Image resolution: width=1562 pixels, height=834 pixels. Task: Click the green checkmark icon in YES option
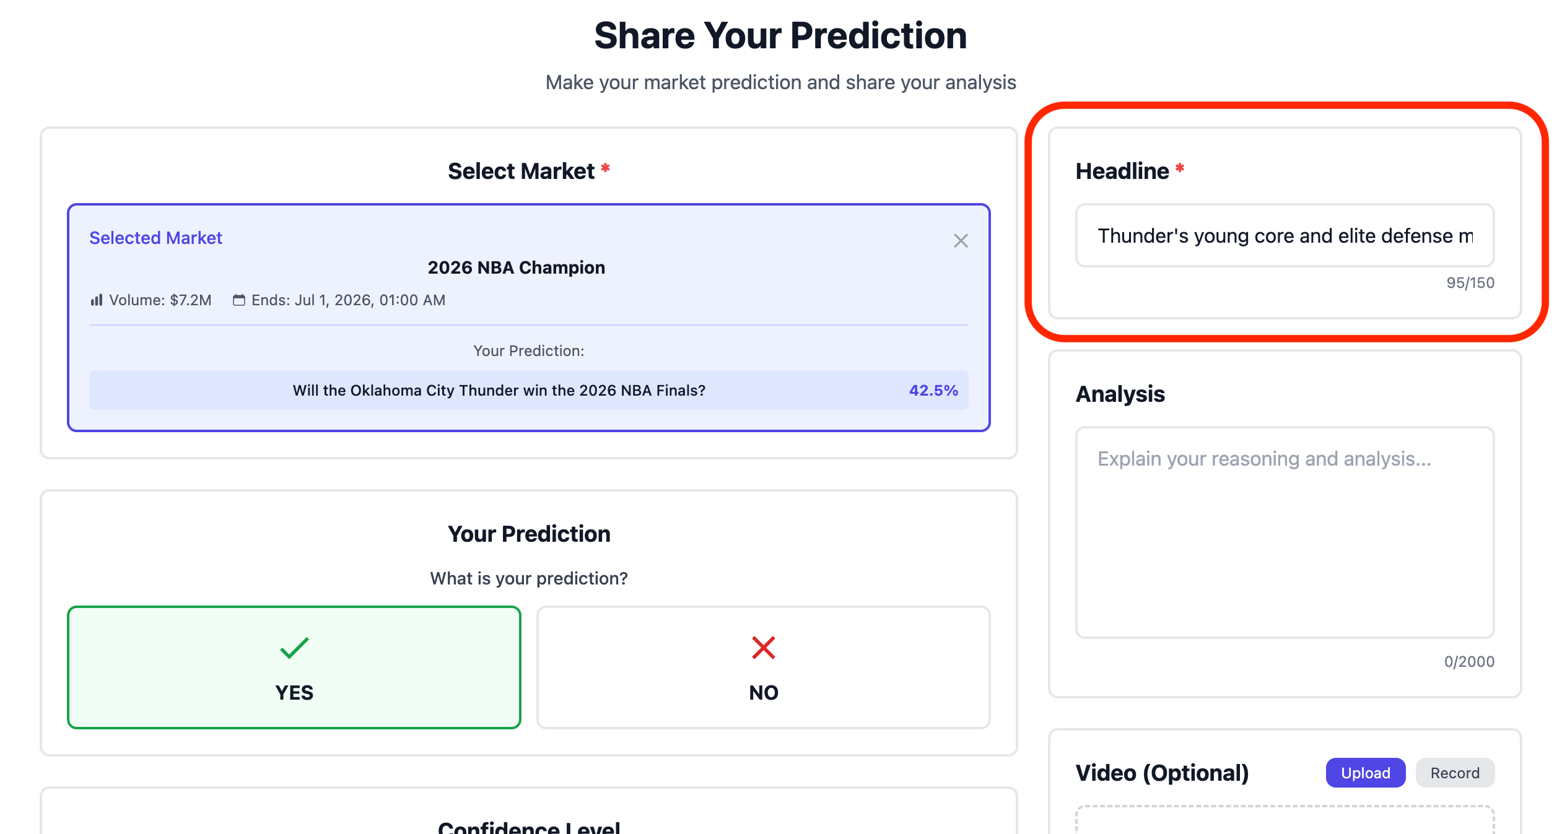point(294,649)
